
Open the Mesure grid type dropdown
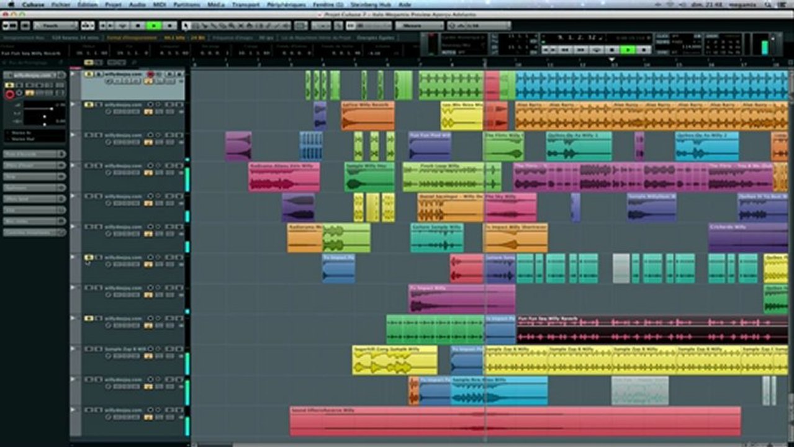(420, 25)
